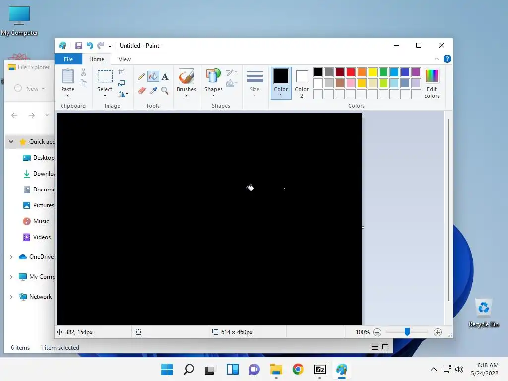Screen dimensions: 508x381
Task: Select the Text tool
Action: point(165,77)
